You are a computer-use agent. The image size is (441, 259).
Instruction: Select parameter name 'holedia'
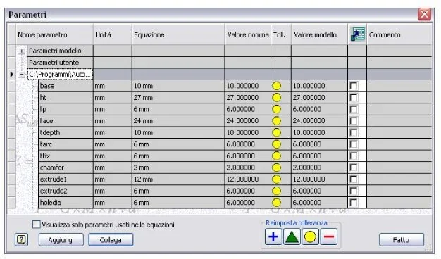tap(66, 203)
